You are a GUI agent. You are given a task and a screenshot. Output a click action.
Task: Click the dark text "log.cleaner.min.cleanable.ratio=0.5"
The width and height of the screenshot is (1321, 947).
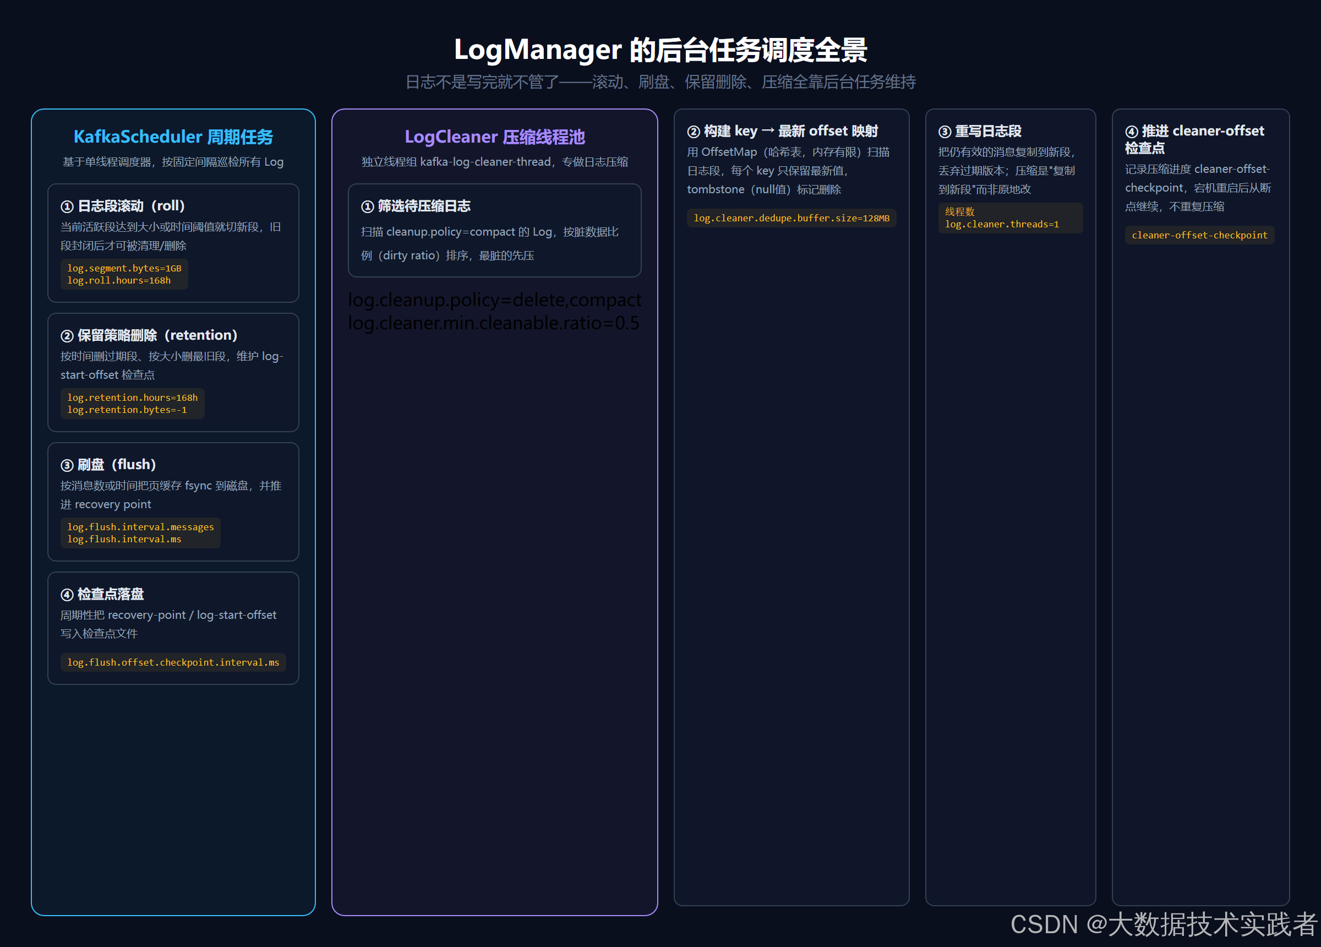(493, 323)
